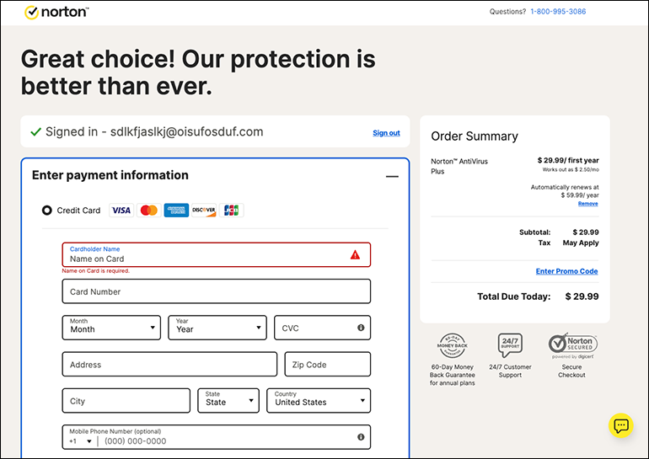Image resolution: width=649 pixels, height=459 pixels.
Task: Click the 'Subtotal:' label
Action: [534, 232]
